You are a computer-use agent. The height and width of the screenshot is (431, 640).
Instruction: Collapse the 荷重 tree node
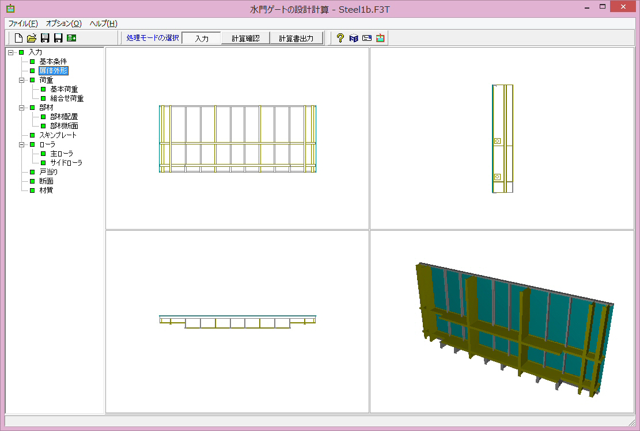click(x=22, y=80)
